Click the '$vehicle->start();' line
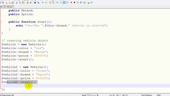170x96 pixels. pos(18,59)
